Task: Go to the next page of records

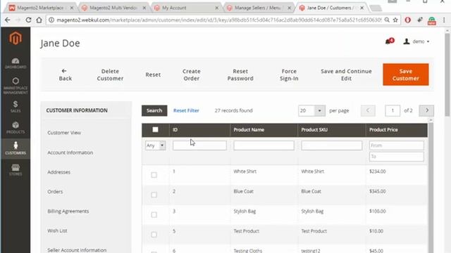Action: click(x=426, y=110)
